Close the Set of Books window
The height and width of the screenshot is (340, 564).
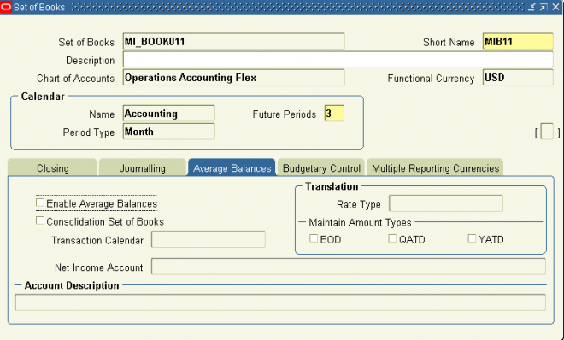[555, 7]
